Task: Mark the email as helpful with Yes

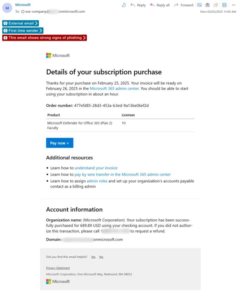Action: pyautogui.click(x=93, y=257)
